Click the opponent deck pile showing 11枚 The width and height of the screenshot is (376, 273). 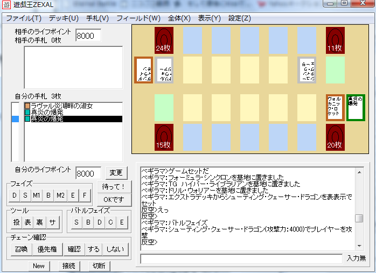[x=335, y=40]
